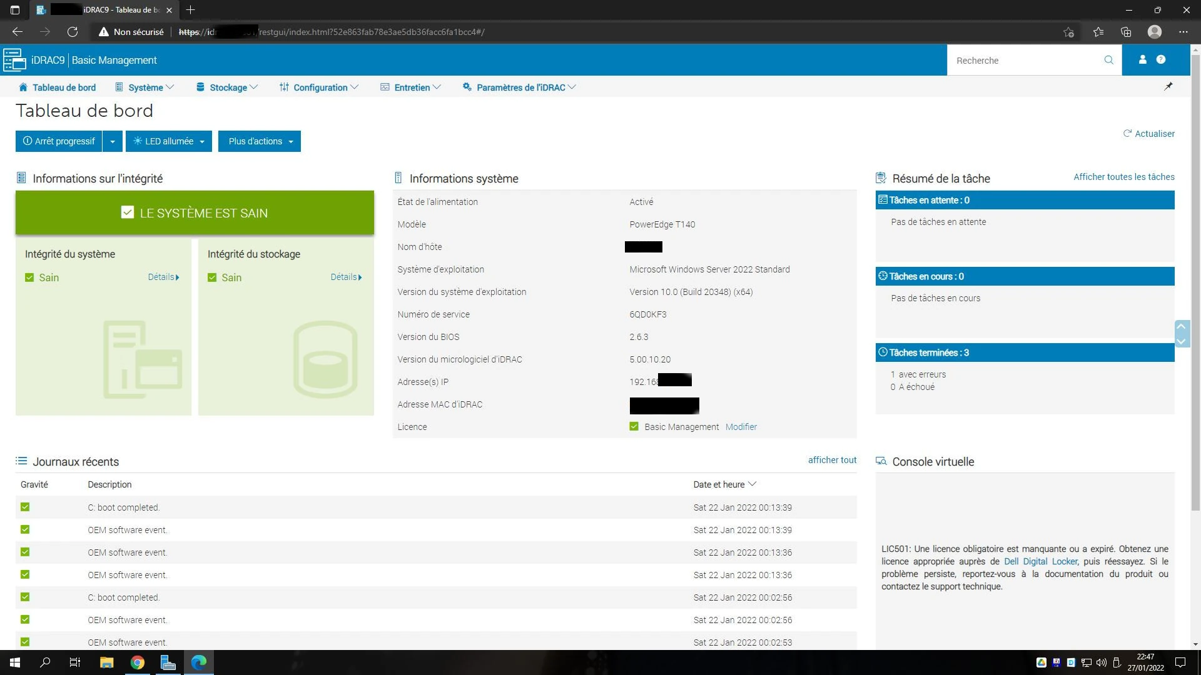Click the browser page reload icon
1201x675 pixels.
point(73,31)
